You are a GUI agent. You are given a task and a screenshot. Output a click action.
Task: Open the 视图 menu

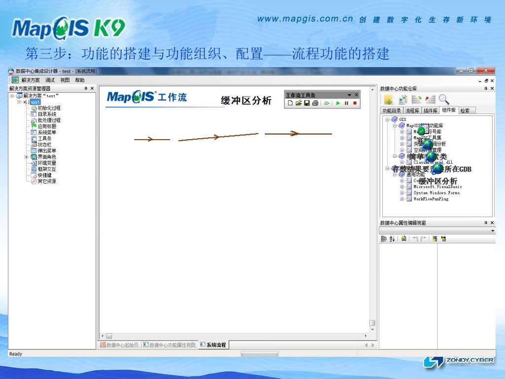click(x=65, y=80)
